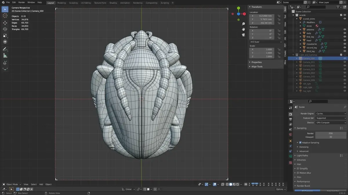Screen dimensions: 348x195
Task: Hide the head object via eye icon
Action: click(345, 40)
